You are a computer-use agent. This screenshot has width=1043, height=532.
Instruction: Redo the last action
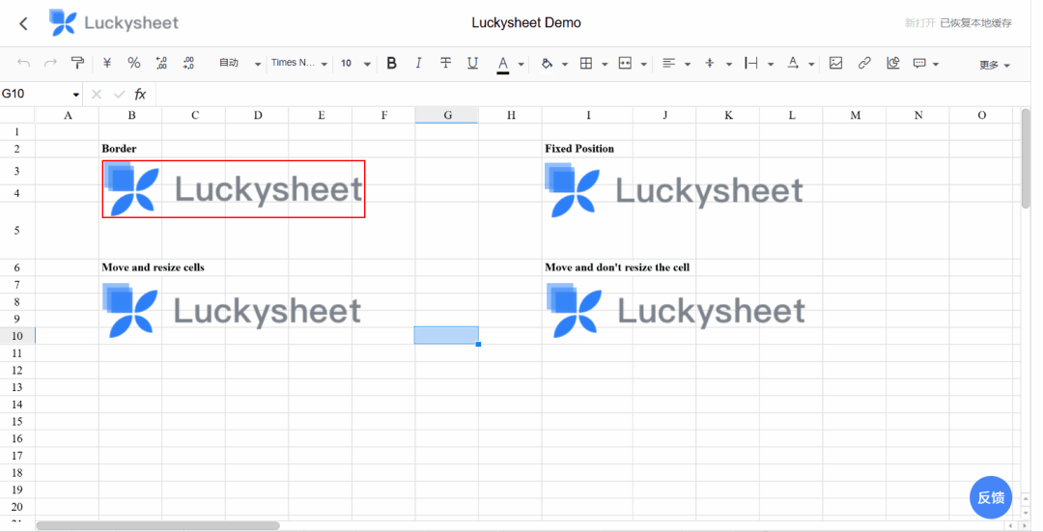pyautogui.click(x=50, y=63)
